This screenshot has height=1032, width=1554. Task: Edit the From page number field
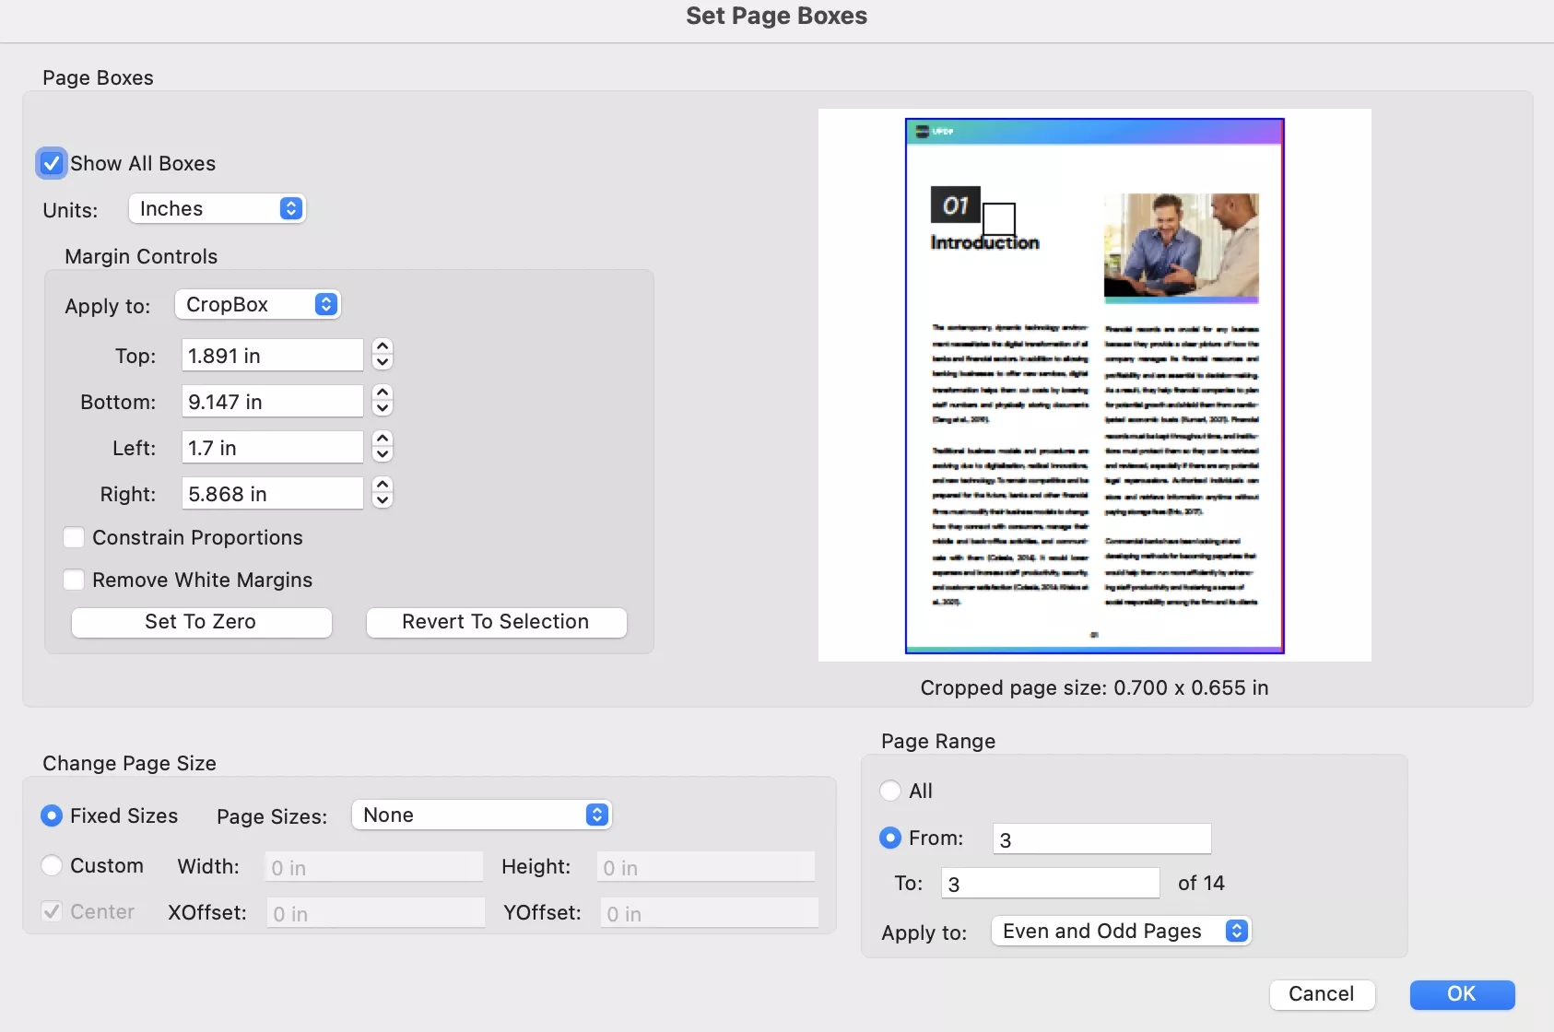click(1101, 838)
